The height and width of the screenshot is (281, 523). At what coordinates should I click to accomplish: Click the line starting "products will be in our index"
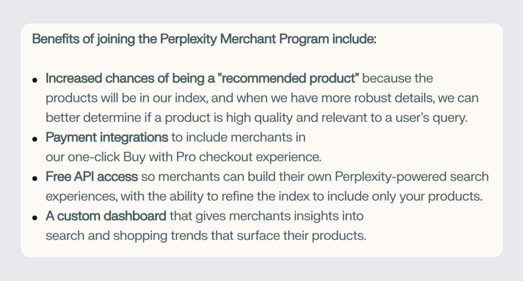[x=261, y=98]
